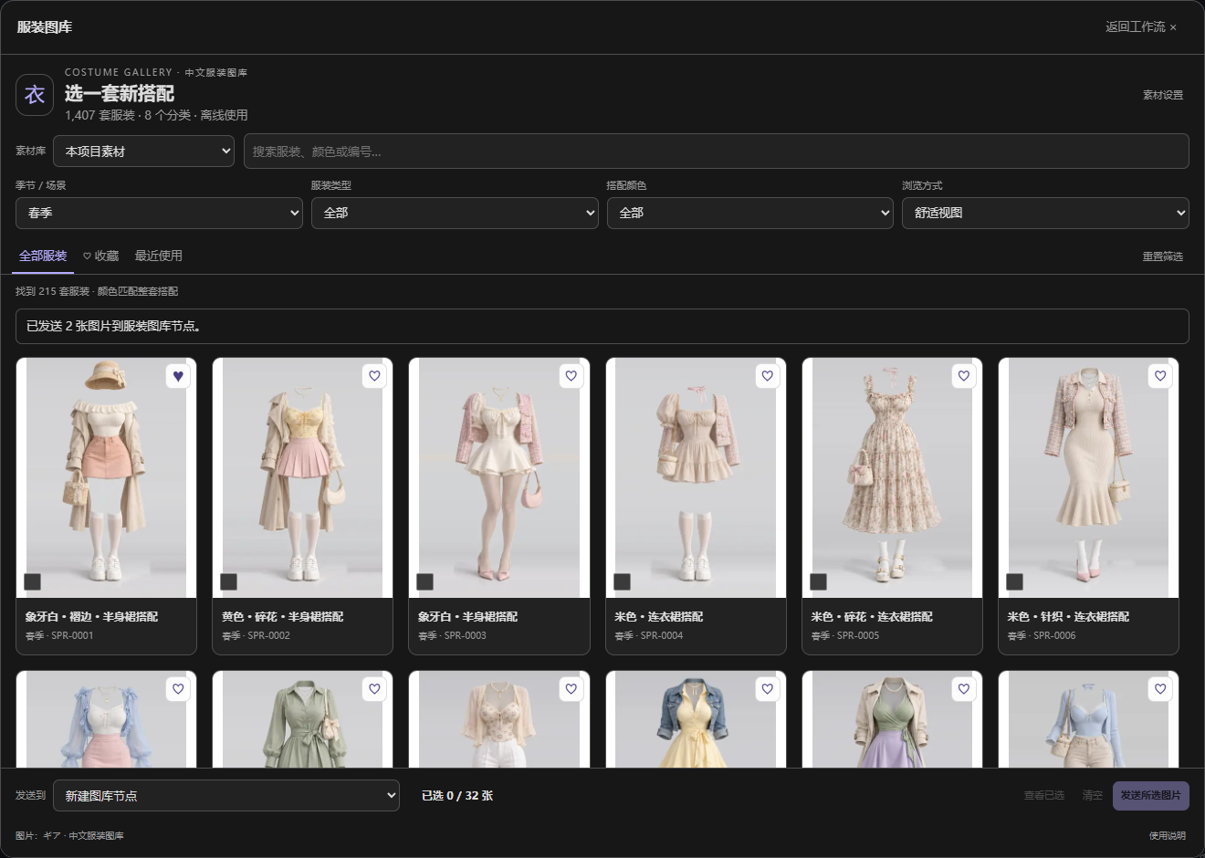Click 清空 to clear selection
The image size is (1205, 858).
coord(1093,795)
